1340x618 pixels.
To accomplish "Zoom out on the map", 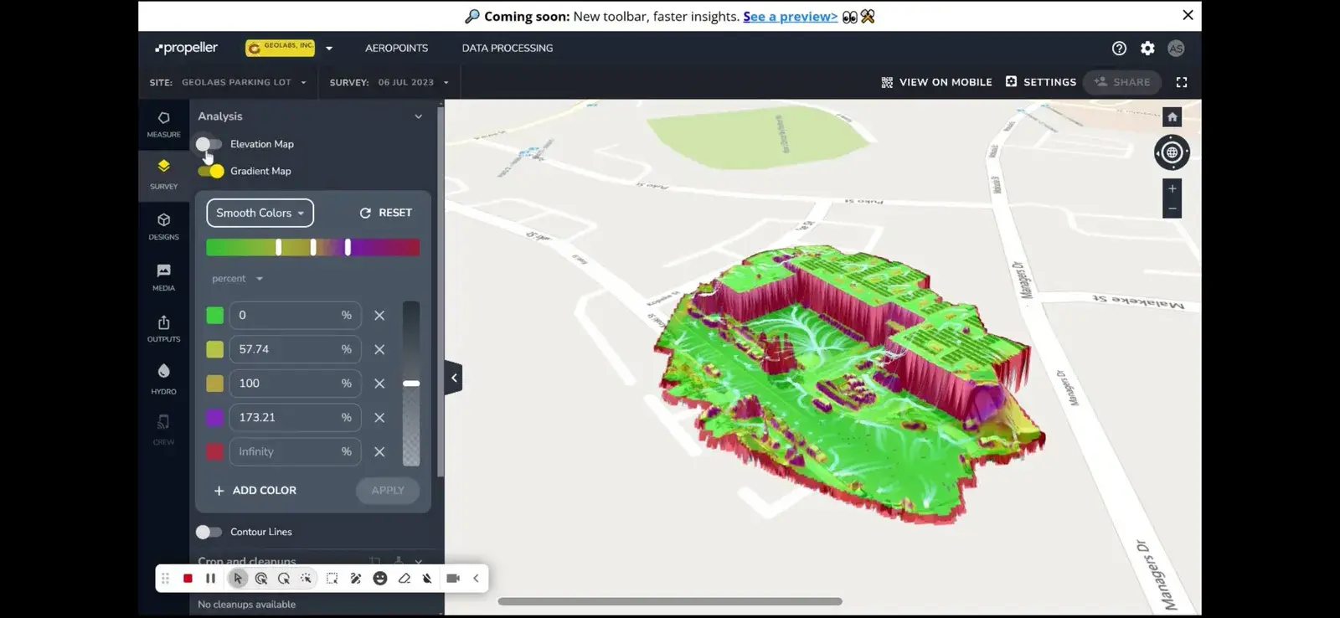I will [x=1172, y=209].
